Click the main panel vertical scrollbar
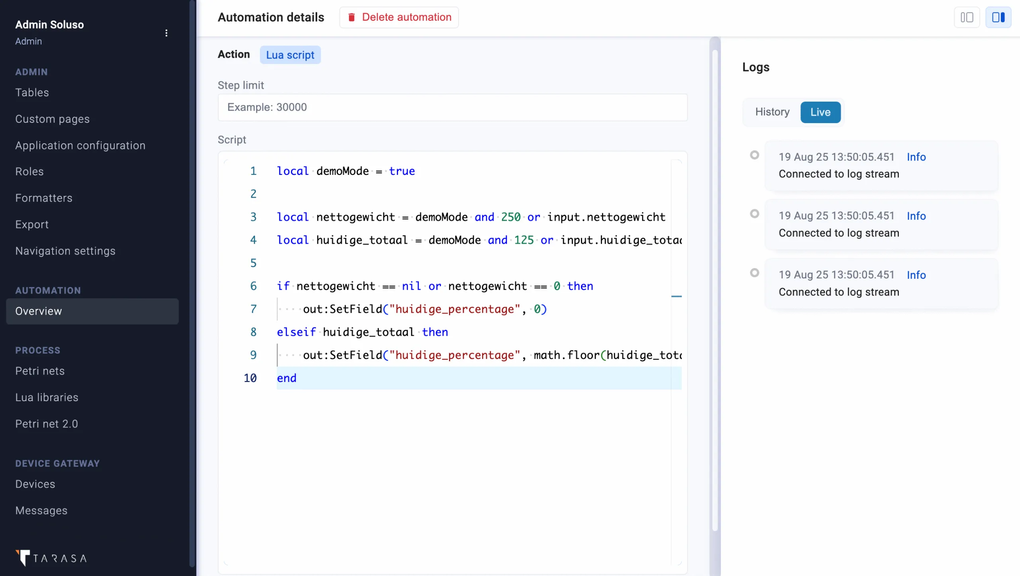This screenshot has width=1020, height=576. coord(715,291)
